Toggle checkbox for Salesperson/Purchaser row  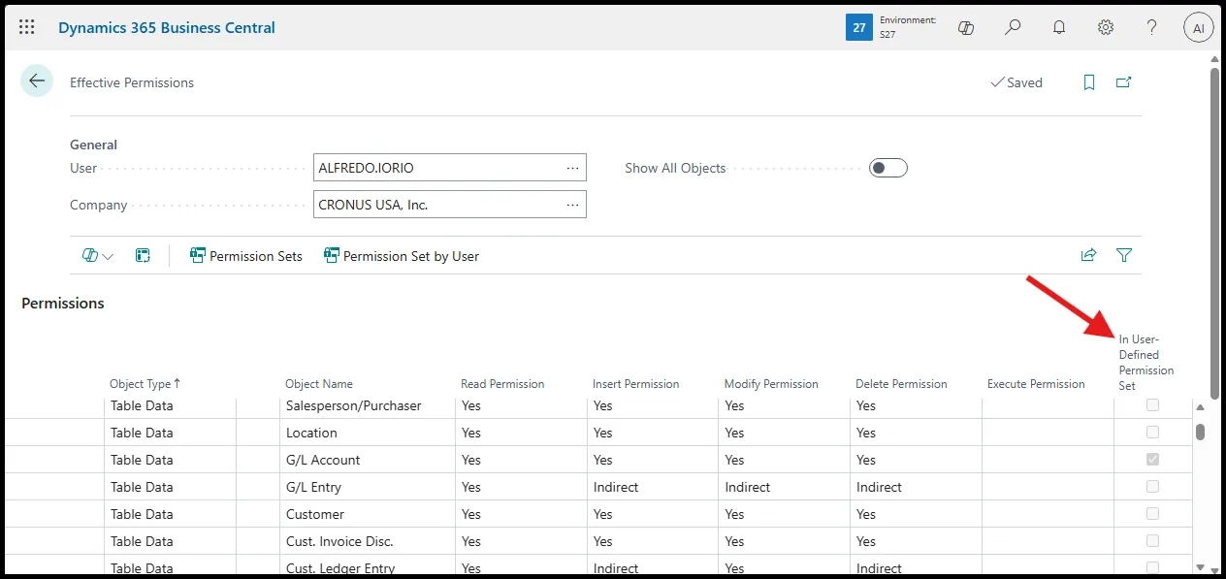tap(1152, 405)
